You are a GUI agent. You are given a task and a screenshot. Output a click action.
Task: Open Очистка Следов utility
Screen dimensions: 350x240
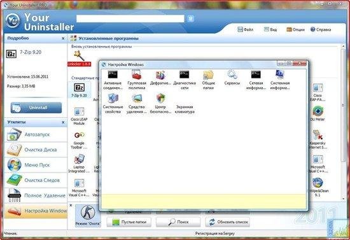36,180
